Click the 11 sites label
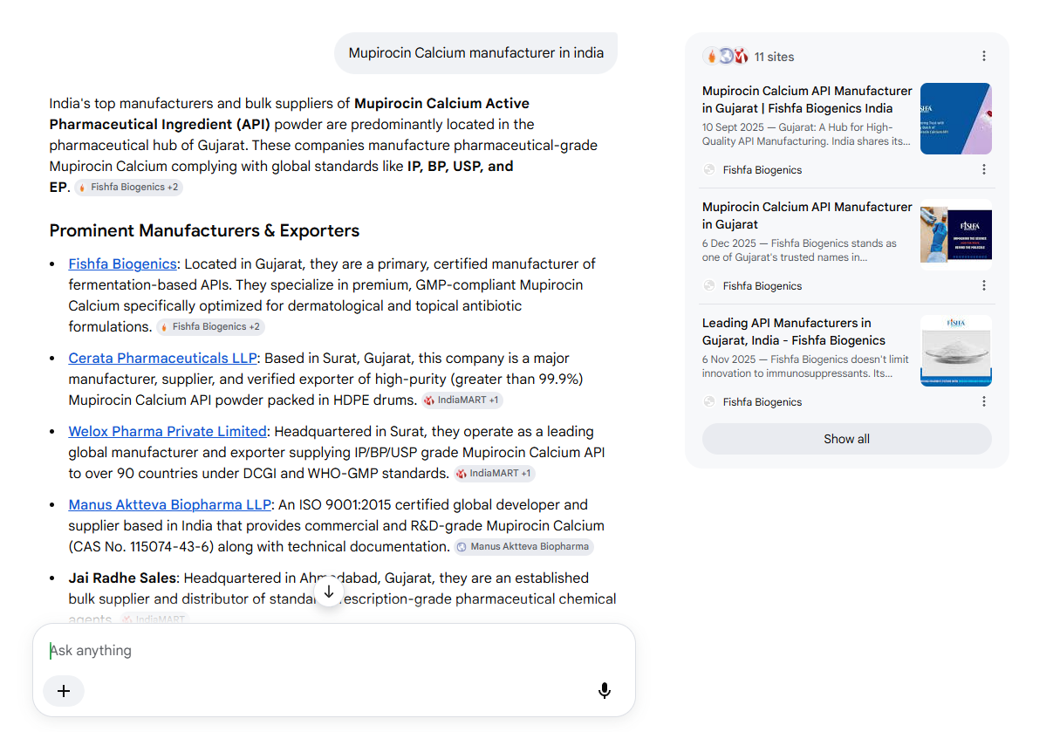Screen dimensions: 1060x732 775,57
